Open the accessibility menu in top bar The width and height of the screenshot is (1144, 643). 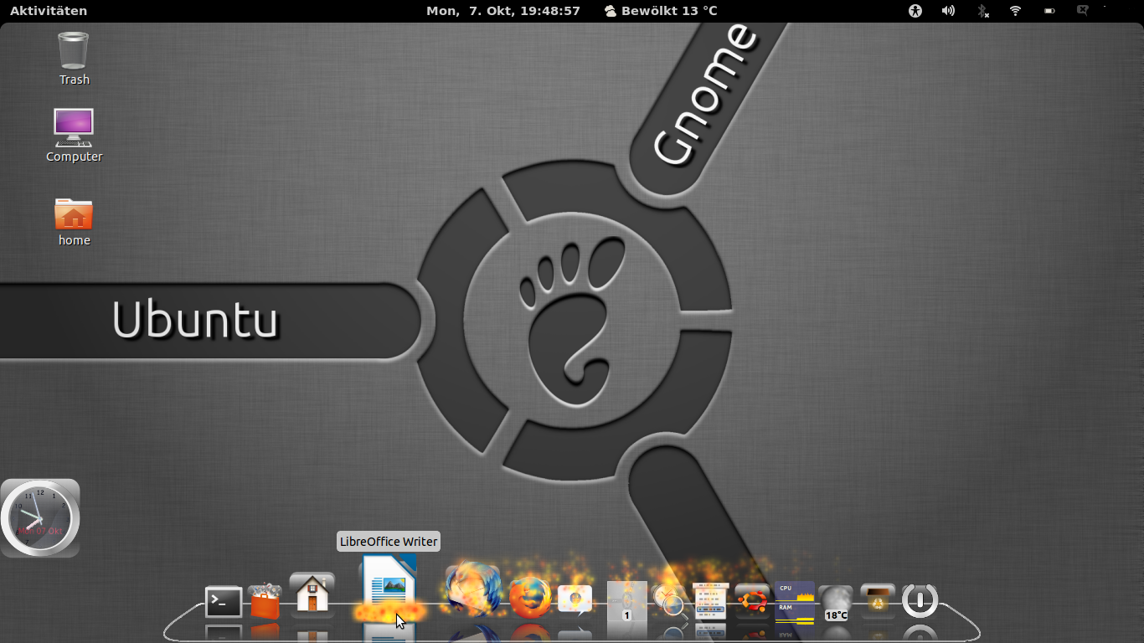point(915,11)
